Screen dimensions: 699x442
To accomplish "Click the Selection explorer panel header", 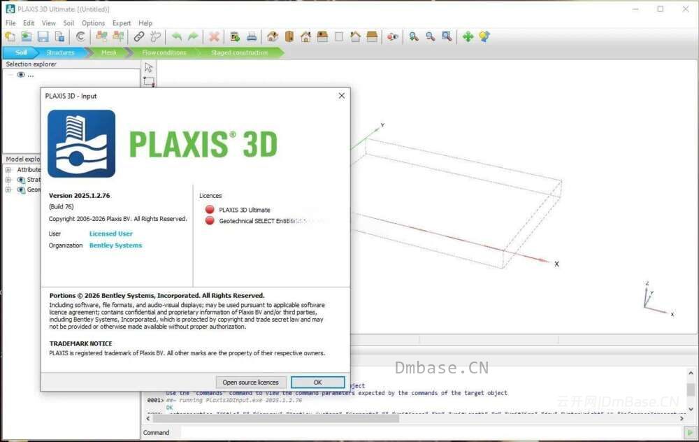I will (x=71, y=64).
